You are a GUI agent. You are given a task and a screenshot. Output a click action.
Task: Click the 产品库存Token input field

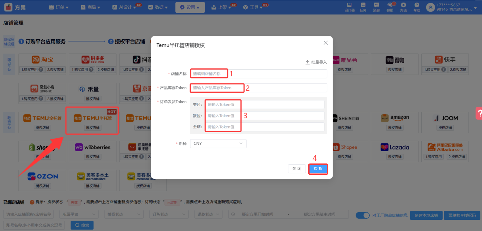[x=259, y=88]
